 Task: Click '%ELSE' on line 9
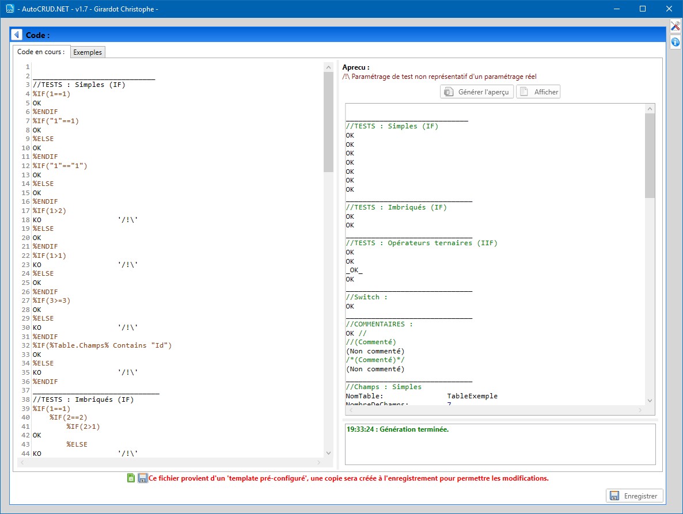pyautogui.click(x=43, y=139)
